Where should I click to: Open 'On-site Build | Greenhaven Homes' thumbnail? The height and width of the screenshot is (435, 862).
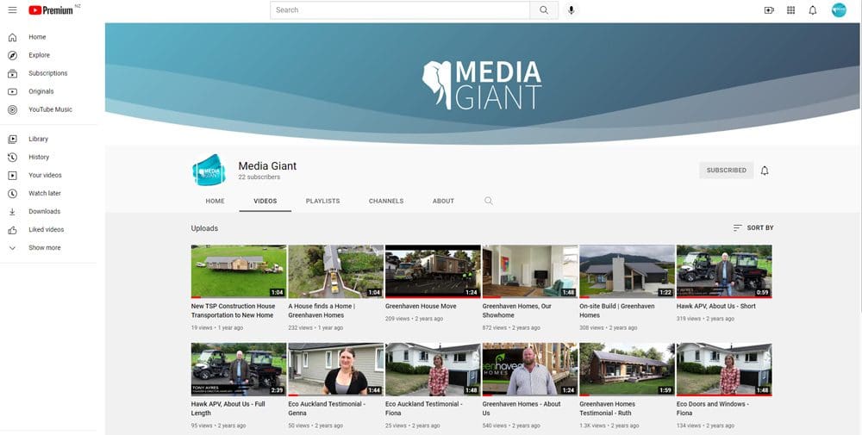(x=628, y=271)
